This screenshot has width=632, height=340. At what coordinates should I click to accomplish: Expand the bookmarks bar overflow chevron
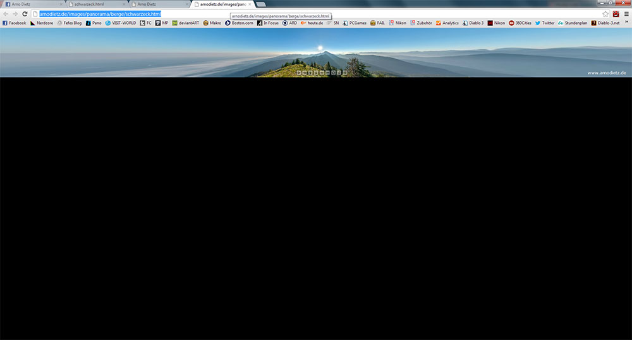tap(627, 23)
